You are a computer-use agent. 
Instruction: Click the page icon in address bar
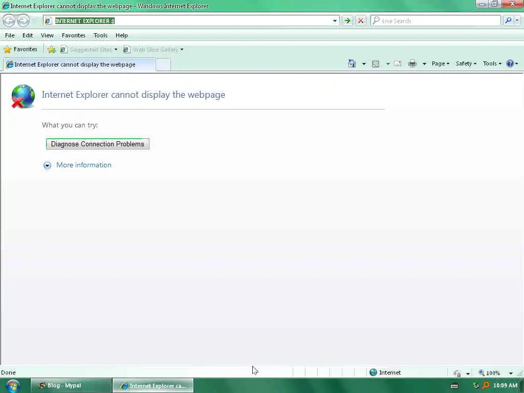pos(48,20)
